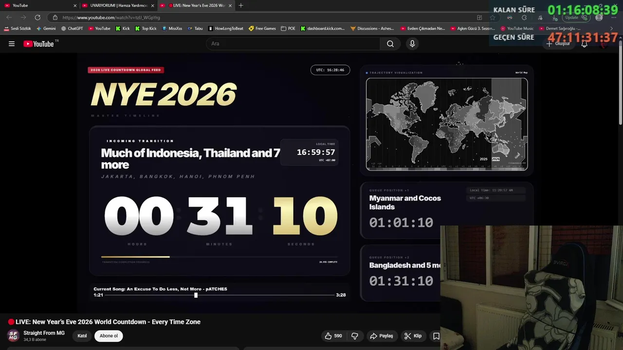Open the media control music note icon
Screen dimensions: 623x350
[x=540, y=17]
